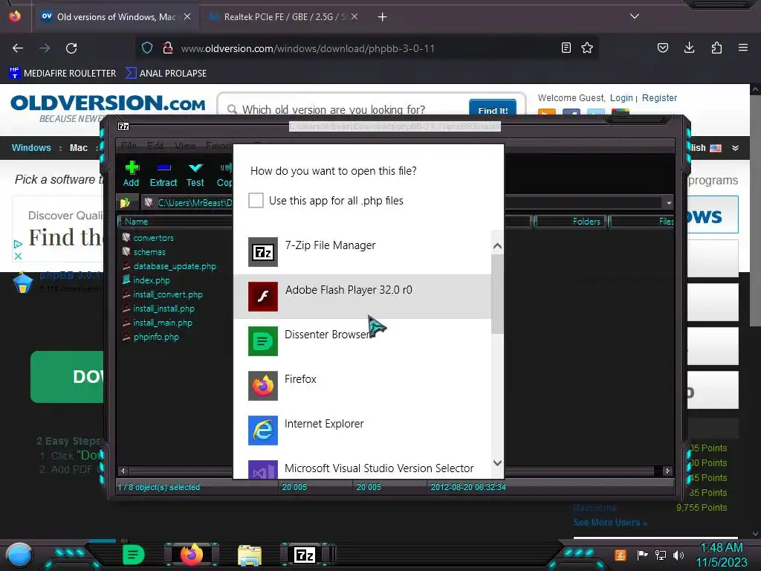Select index.php in the file list
The image size is (761, 571).
click(x=146, y=280)
